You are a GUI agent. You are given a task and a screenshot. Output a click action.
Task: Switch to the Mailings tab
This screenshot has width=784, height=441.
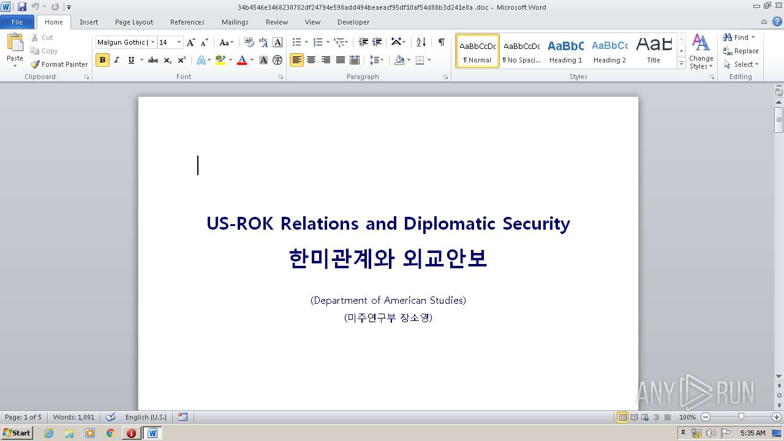pyautogui.click(x=235, y=21)
